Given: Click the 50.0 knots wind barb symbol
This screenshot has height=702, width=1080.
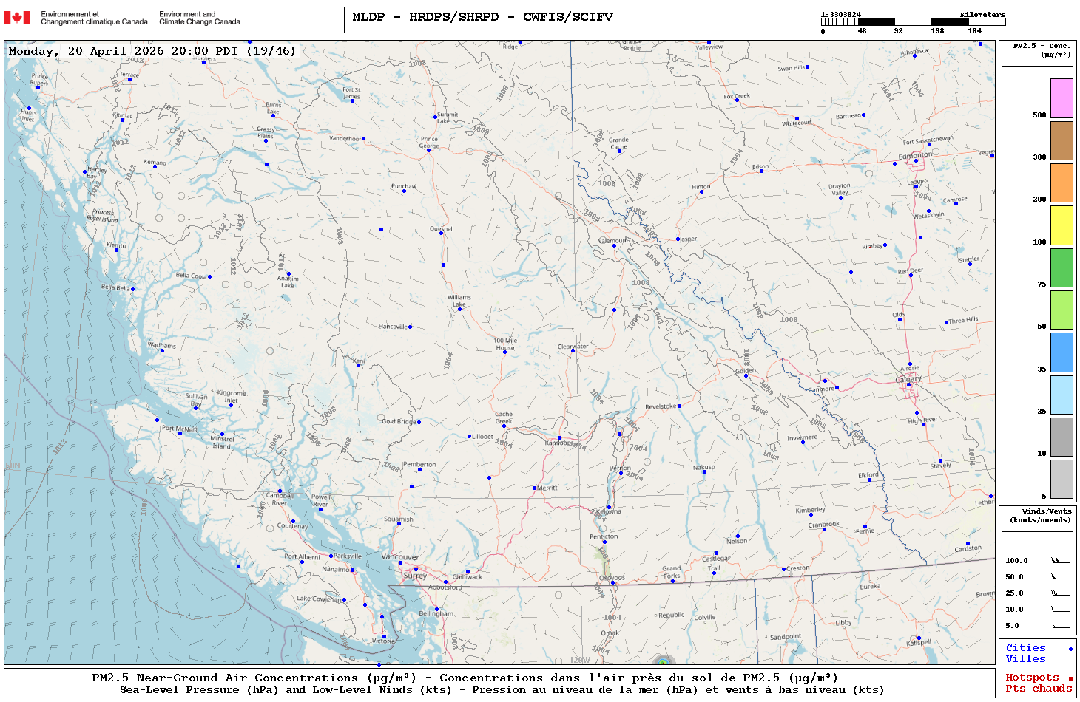Looking at the screenshot, I should [x=1060, y=576].
